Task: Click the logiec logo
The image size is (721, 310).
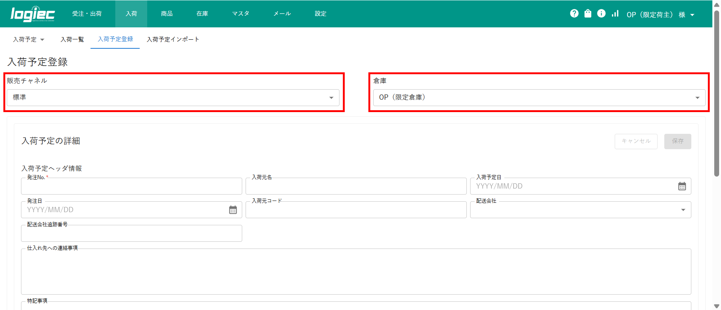Action: [x=33, y=14]
